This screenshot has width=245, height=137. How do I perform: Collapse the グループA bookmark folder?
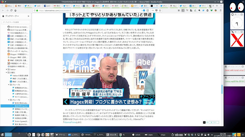8,84
